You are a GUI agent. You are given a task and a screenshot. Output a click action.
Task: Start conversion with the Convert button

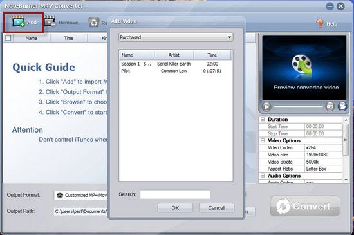tap(305, 206)
